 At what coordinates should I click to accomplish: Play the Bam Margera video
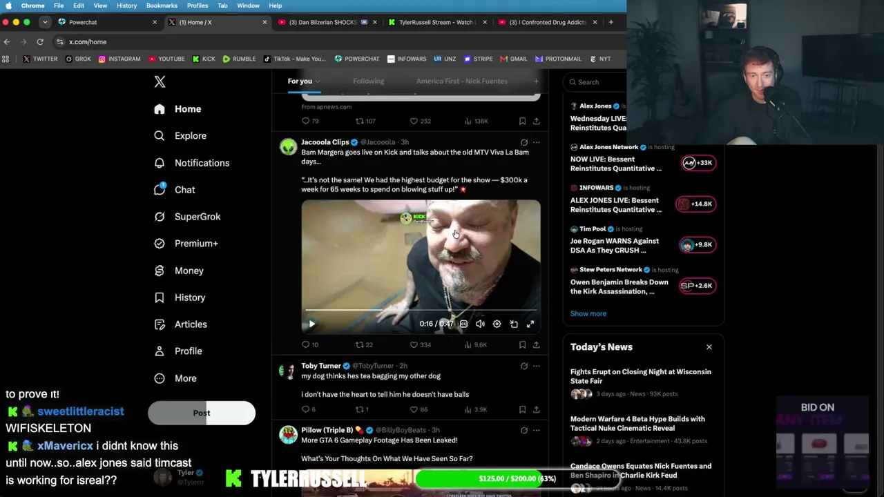[311, 324]
